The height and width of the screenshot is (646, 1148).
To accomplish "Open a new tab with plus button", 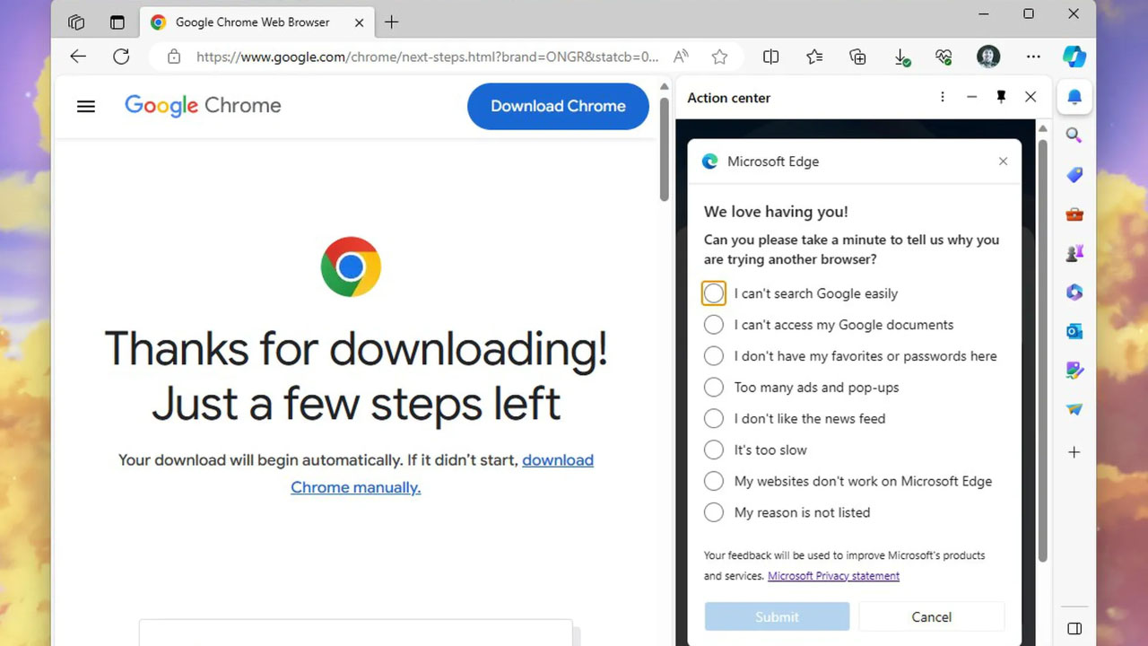I will click(x=391, y=22).
